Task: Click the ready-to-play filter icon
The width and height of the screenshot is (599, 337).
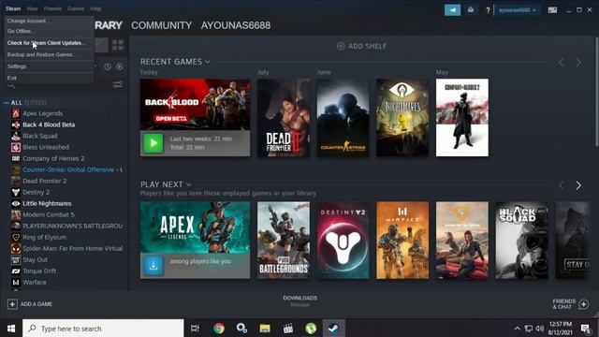Action: tap(120, 66)
